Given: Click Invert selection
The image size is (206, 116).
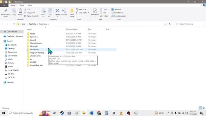Looking at the screenshot, I should (x=119, y=16).
